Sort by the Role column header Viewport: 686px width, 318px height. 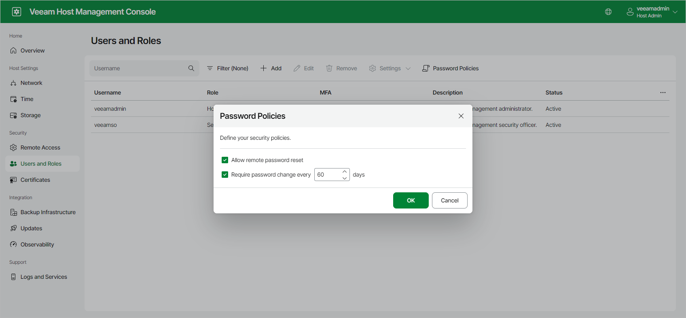[213, 93]
